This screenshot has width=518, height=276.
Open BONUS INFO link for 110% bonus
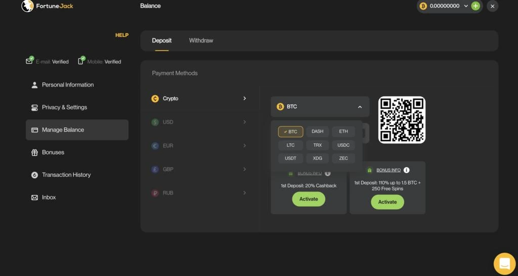[388, 170]
